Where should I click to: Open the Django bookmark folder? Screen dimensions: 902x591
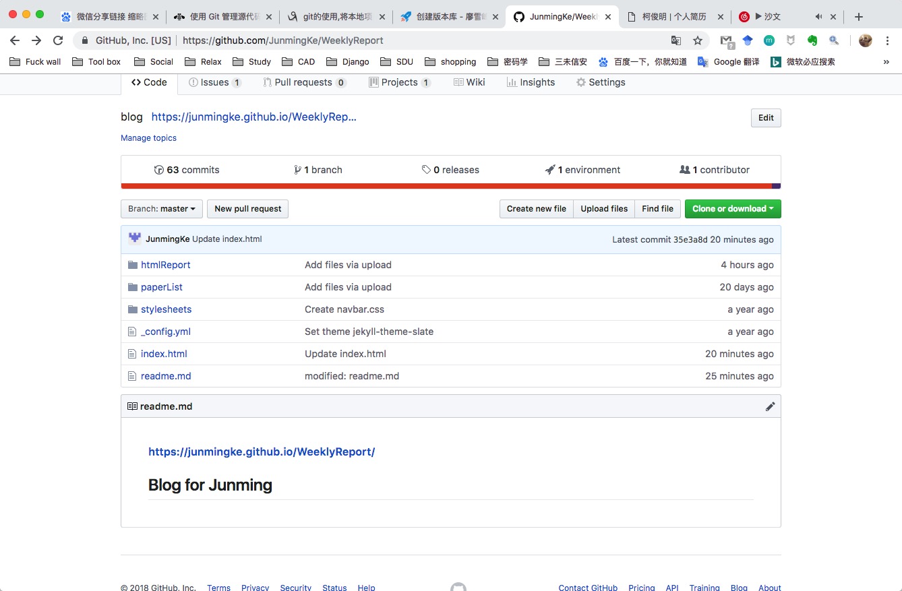[348, 61]
